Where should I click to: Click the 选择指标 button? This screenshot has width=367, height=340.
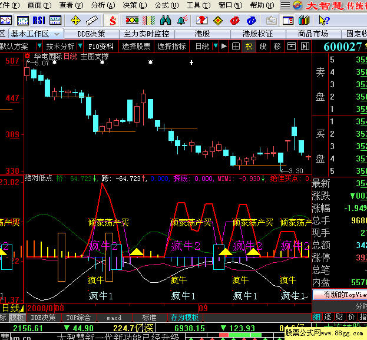[x=171, y=47]
